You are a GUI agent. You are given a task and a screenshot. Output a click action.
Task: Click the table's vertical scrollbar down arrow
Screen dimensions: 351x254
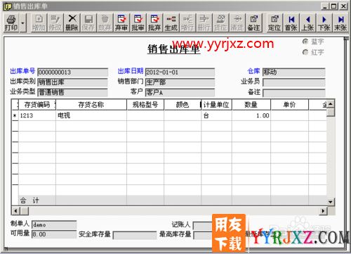331,202
